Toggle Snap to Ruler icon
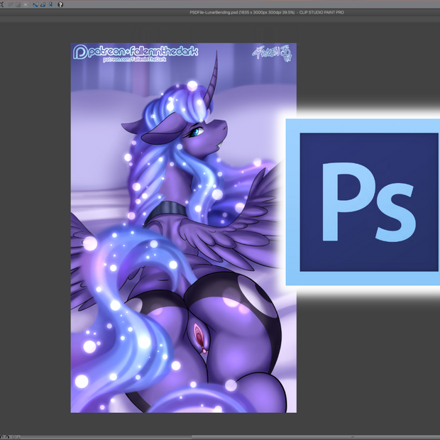The height and width of the screenshot is (440, 440). 35,4
